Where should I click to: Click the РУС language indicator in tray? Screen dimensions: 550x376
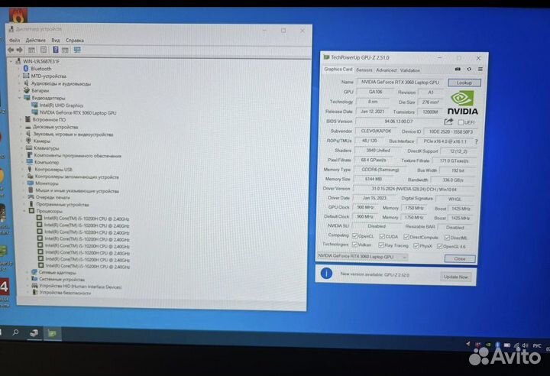click(537, 345)
